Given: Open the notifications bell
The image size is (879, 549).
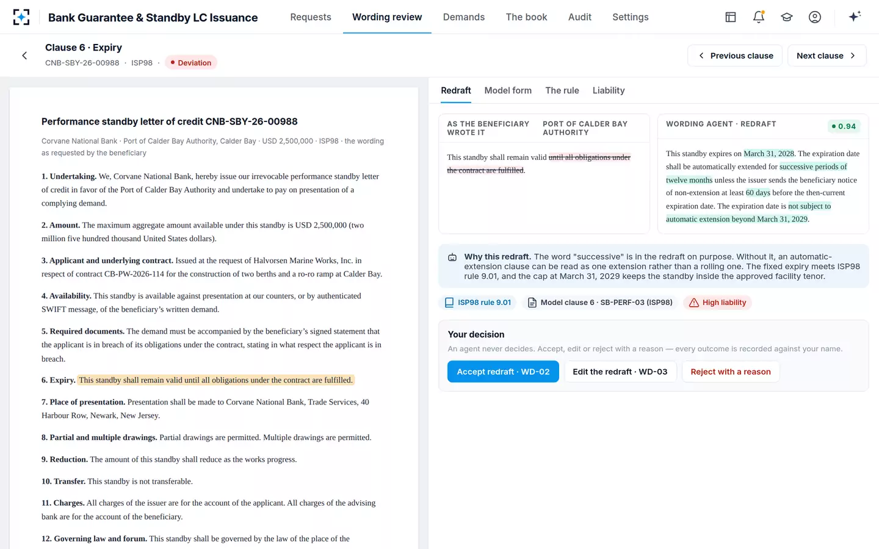Looking at the screenshot, I should [x=759, y=17].
